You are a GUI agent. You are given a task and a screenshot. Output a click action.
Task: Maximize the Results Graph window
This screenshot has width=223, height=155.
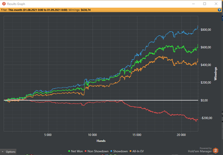205,4
